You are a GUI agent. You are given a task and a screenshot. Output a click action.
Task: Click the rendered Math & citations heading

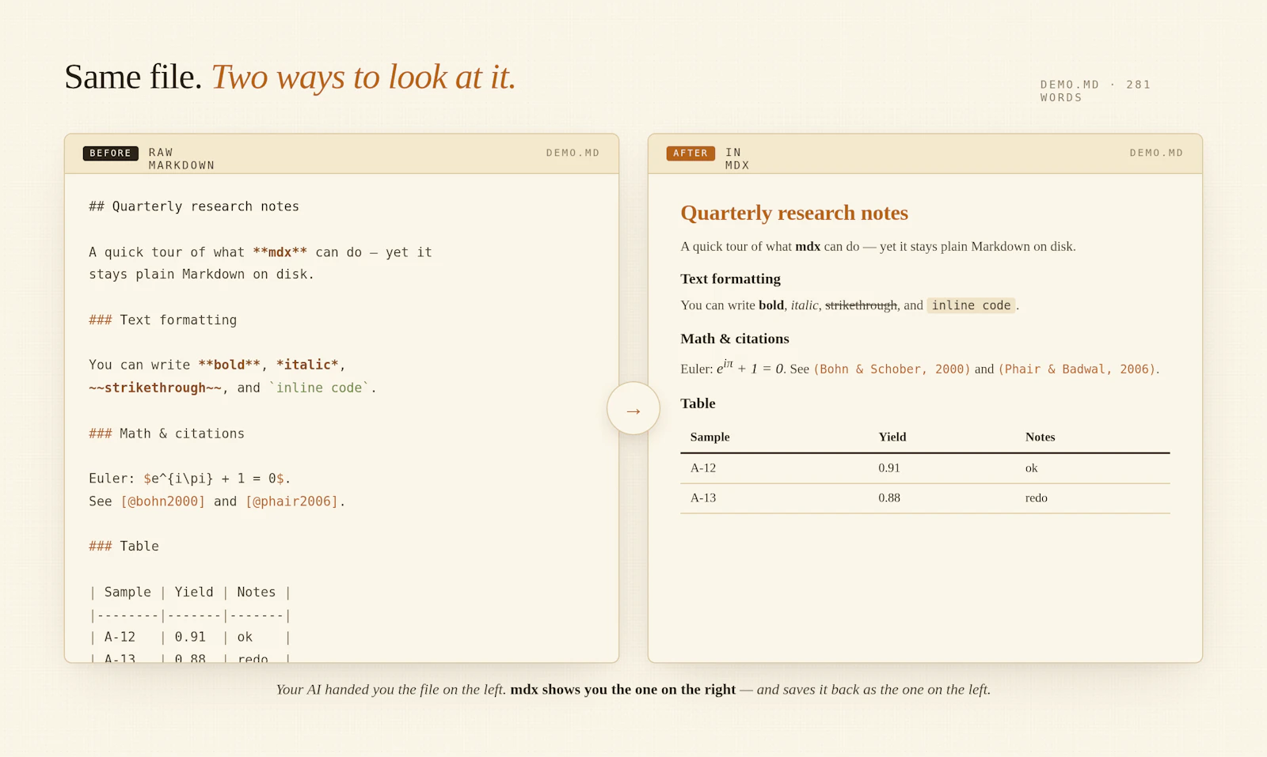tap(735, 339)
